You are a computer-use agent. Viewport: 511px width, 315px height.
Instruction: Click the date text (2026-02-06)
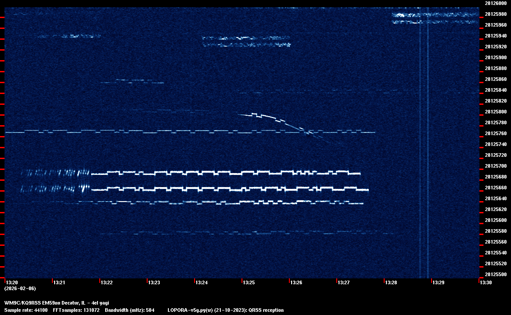point(20,288)
